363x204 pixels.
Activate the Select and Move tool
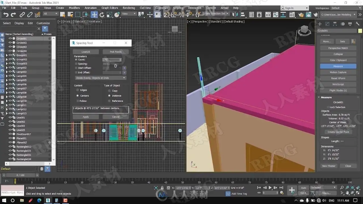94,15
